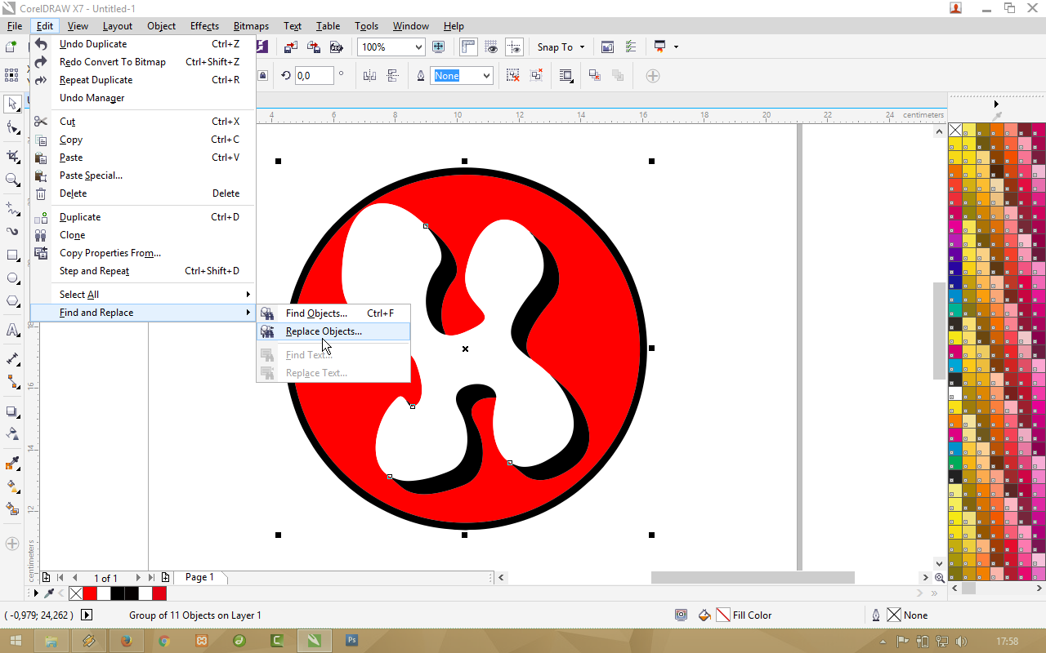
Task: Select the Text tool
Action: (11, 331)
